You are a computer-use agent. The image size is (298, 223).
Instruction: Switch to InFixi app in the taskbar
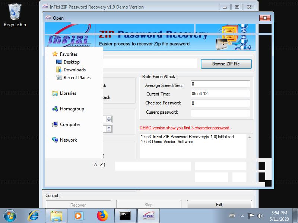(148, 216)
